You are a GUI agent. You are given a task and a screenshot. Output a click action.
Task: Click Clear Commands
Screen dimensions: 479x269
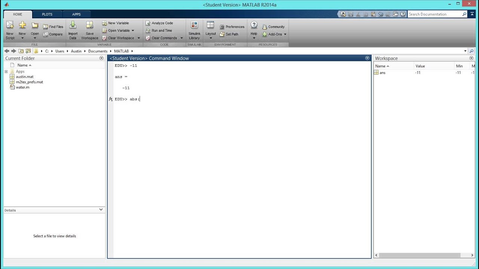point(161,38)
